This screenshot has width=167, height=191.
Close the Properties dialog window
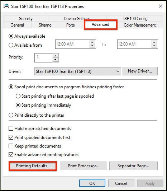click(x=161, y=6)
